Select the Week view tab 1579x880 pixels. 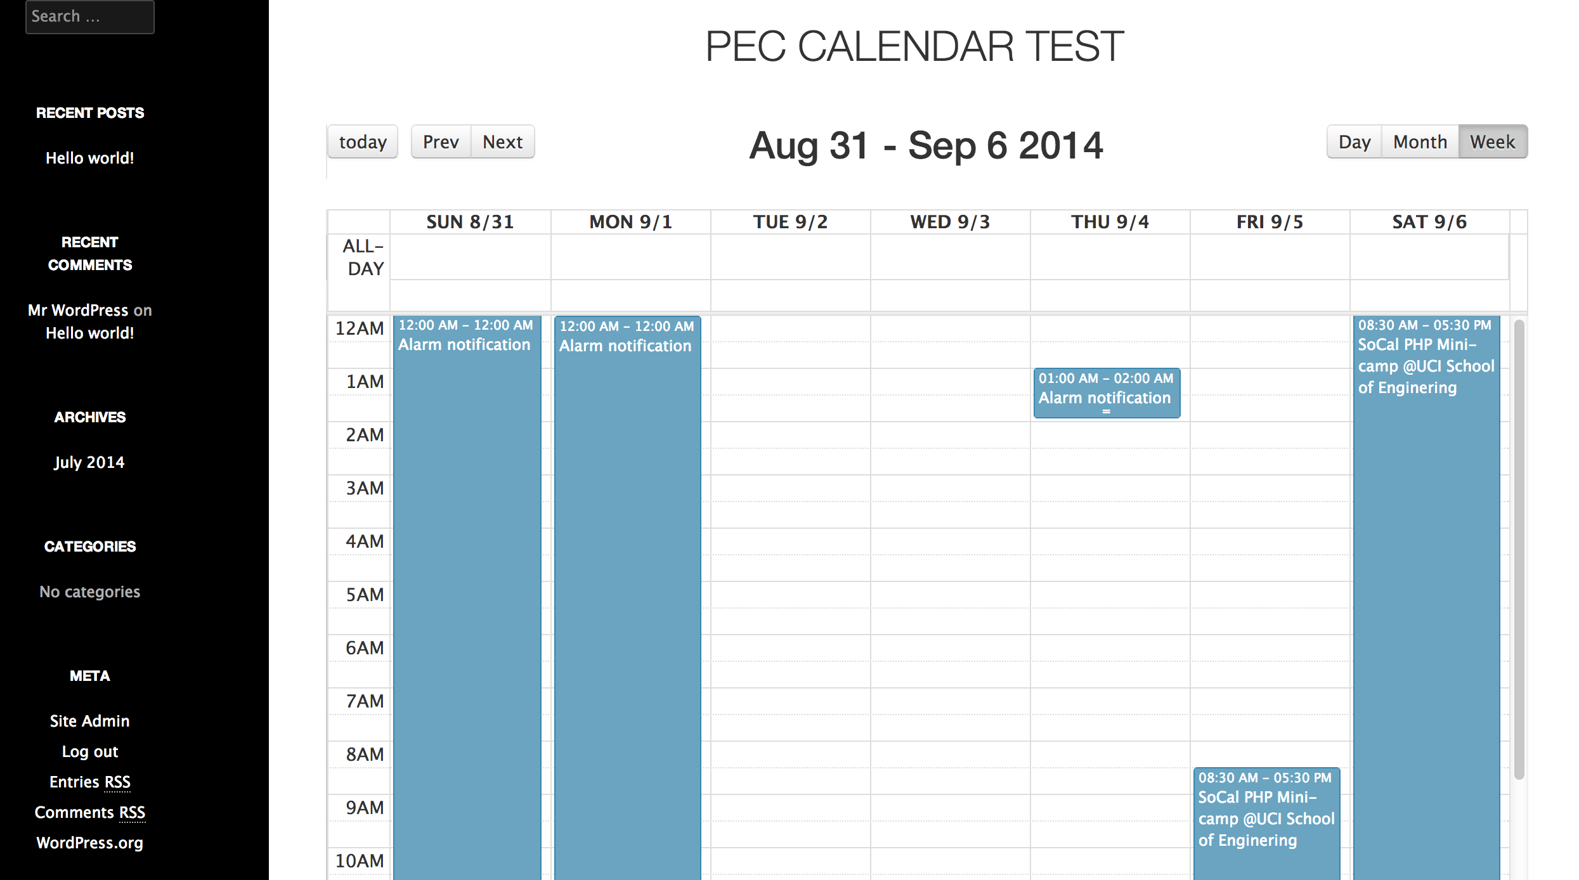pos(1493,142)
